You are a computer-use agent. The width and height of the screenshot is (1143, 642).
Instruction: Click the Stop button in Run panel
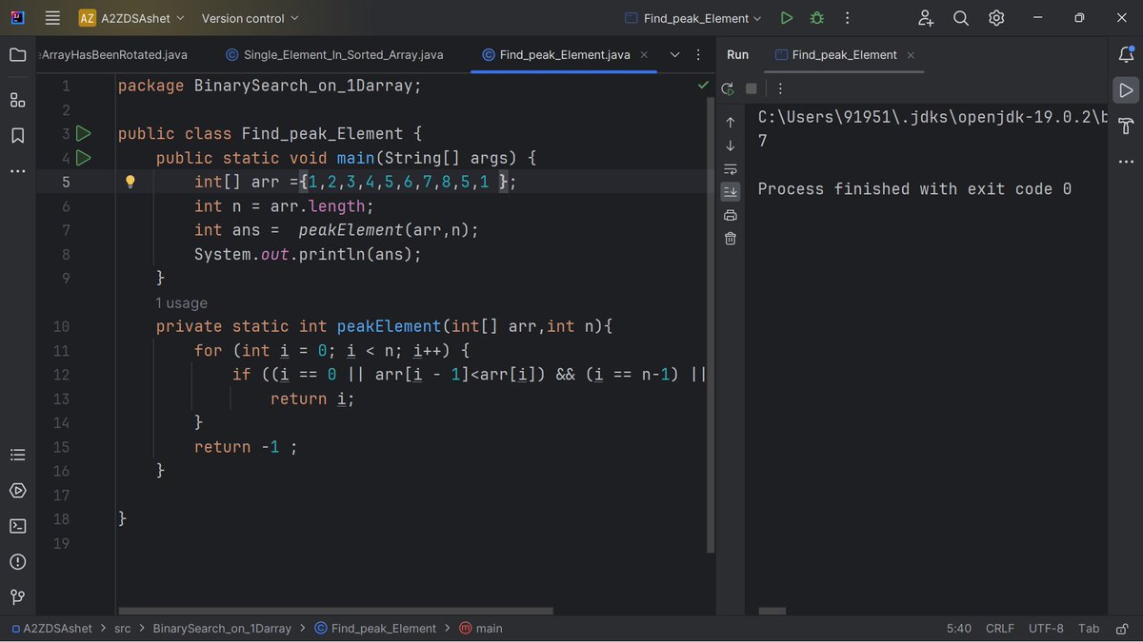click(751, 88)
